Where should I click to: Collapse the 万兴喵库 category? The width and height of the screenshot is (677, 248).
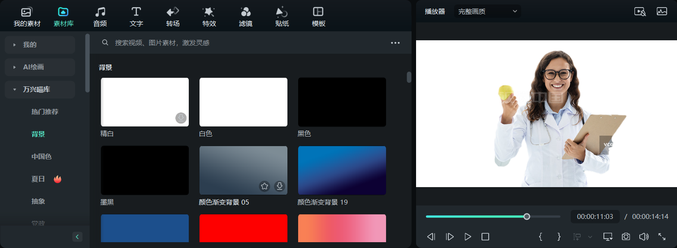[40, 90]
